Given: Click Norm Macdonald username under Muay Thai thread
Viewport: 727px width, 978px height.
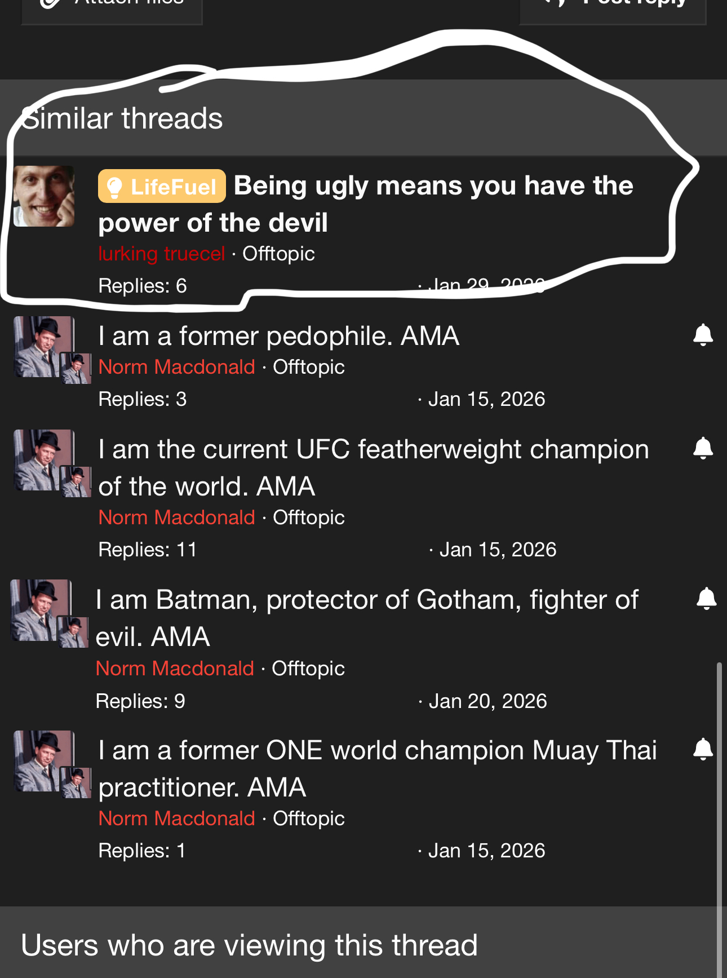Looking at the screenshot, I should tap(176, 818).
